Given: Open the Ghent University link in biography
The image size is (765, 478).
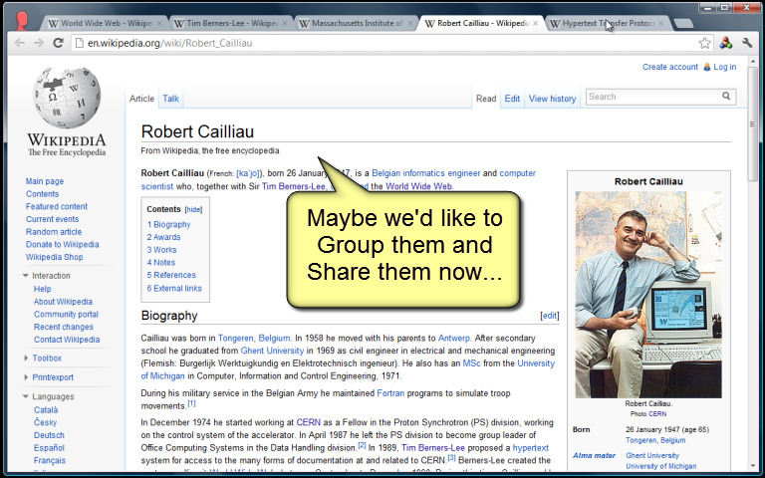Looking at the screenshot, I should point(272,351).
